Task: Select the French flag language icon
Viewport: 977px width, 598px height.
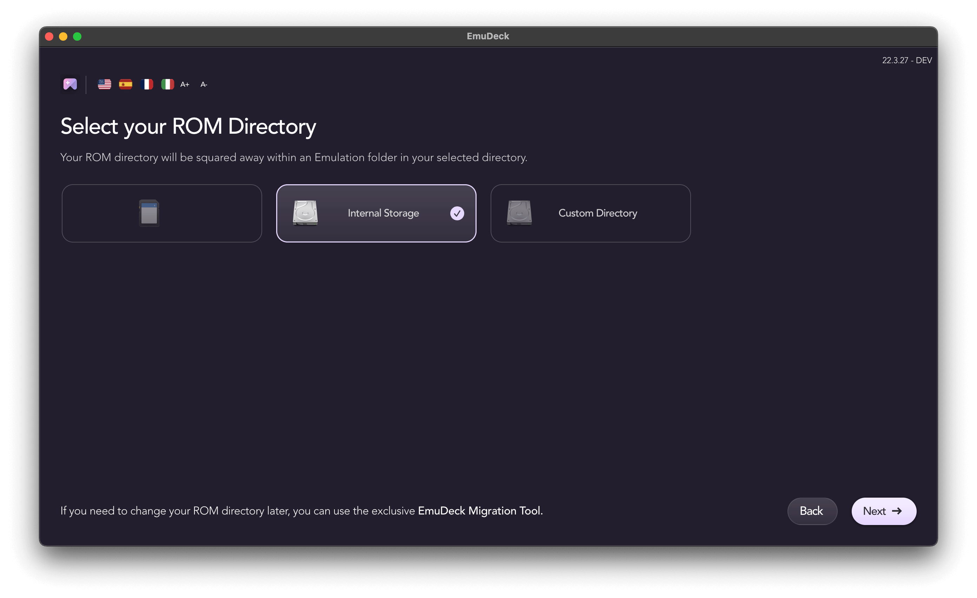Action: click(x=146, y=85)
